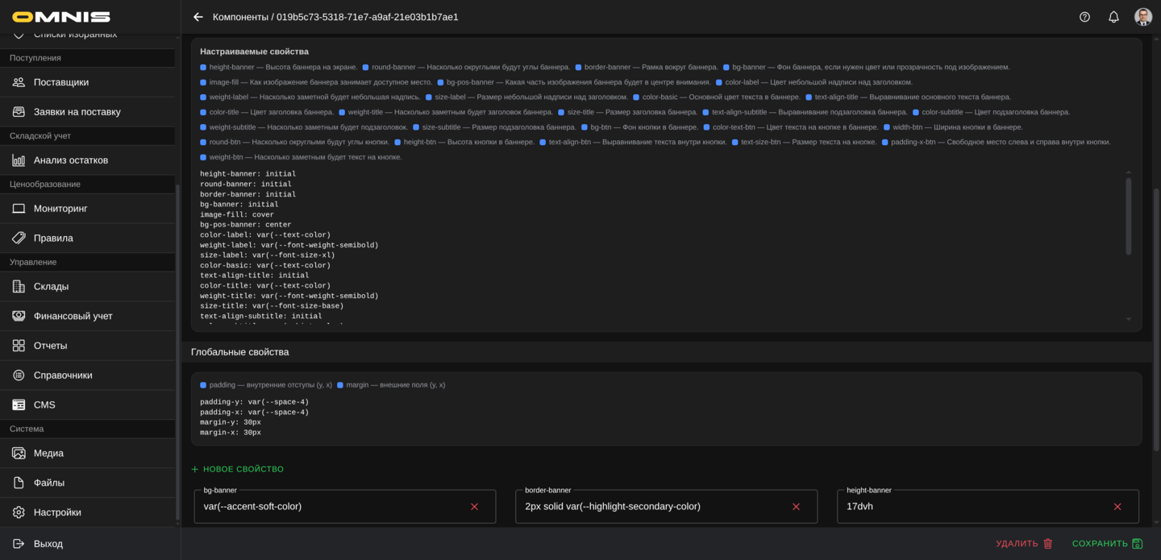The width and height of the screenshot is (1161, 560).
Task: Open Отчеты in the sidebar
Action: coord(50,346)
